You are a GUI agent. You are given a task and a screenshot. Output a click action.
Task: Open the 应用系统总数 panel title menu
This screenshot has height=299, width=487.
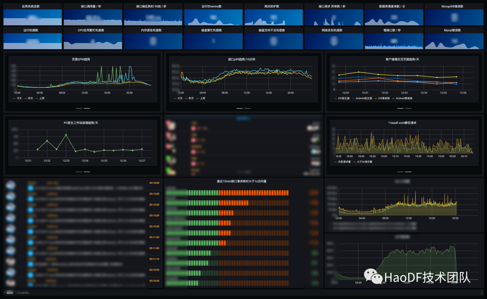(31, 6)
